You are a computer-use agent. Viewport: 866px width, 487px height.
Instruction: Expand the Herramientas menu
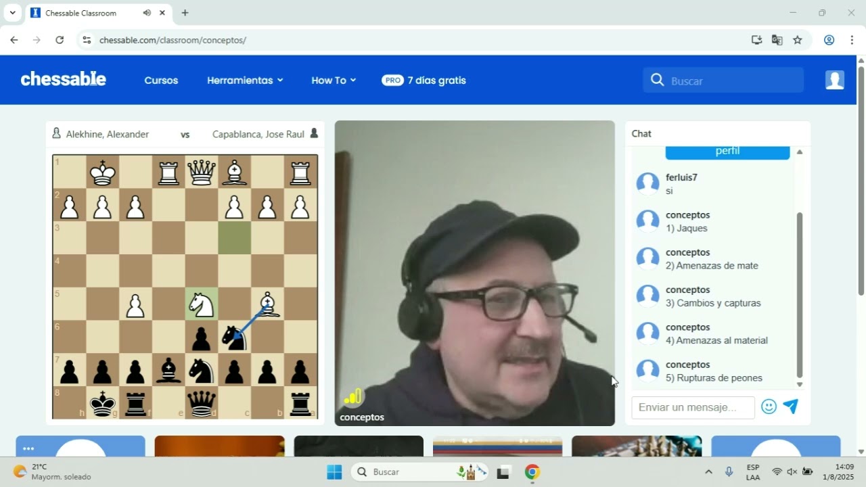pos(245,80)
